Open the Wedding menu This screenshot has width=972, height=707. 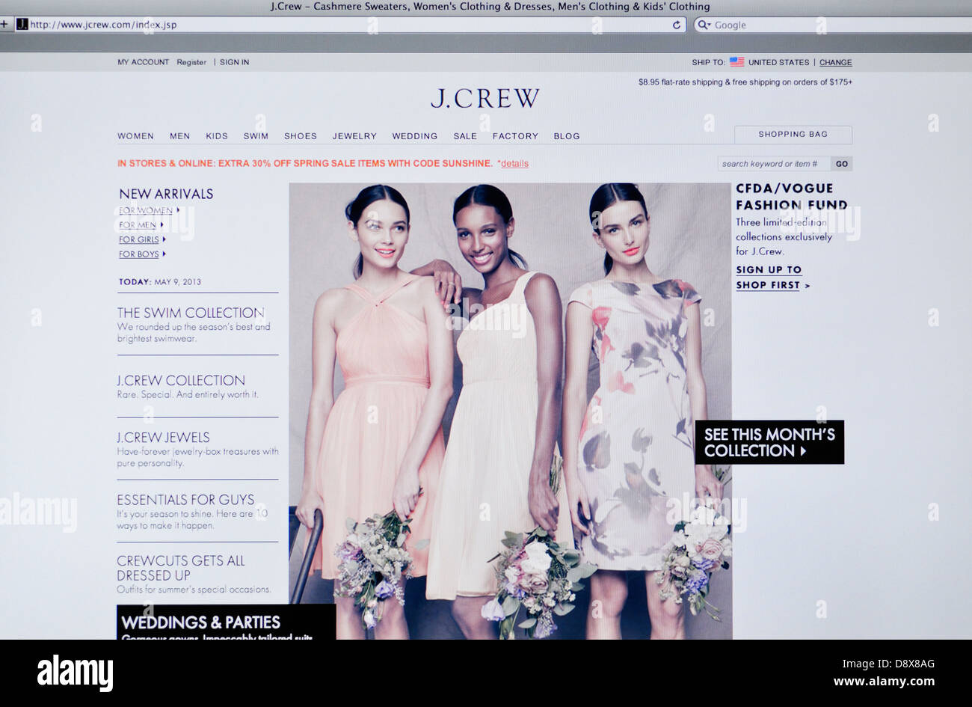415,136
